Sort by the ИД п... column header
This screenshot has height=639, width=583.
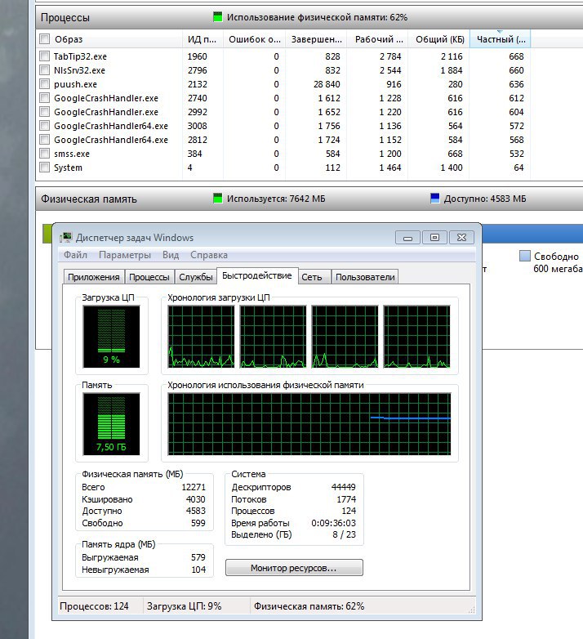coord(202,39)
